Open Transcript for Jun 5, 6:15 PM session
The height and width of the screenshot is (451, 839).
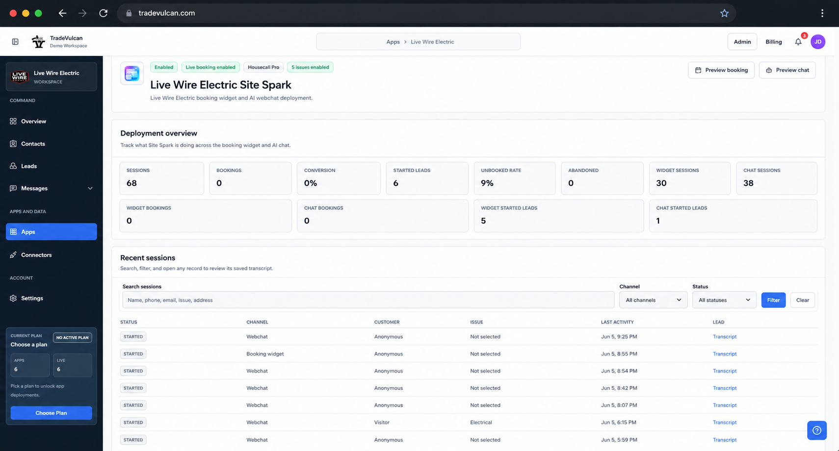(x=725, y=423)
